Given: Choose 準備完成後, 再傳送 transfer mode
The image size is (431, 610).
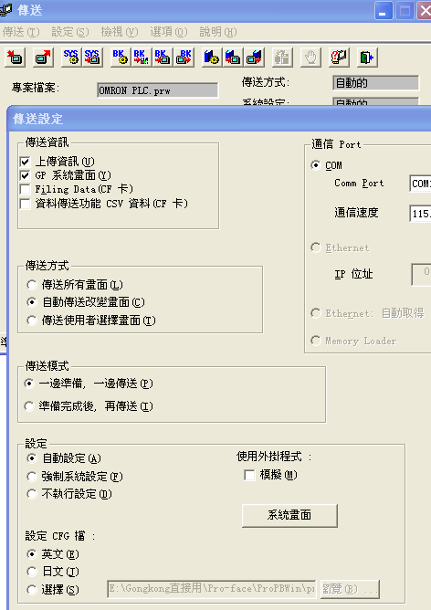Looking at the screenshot, I should coord(29,406).
